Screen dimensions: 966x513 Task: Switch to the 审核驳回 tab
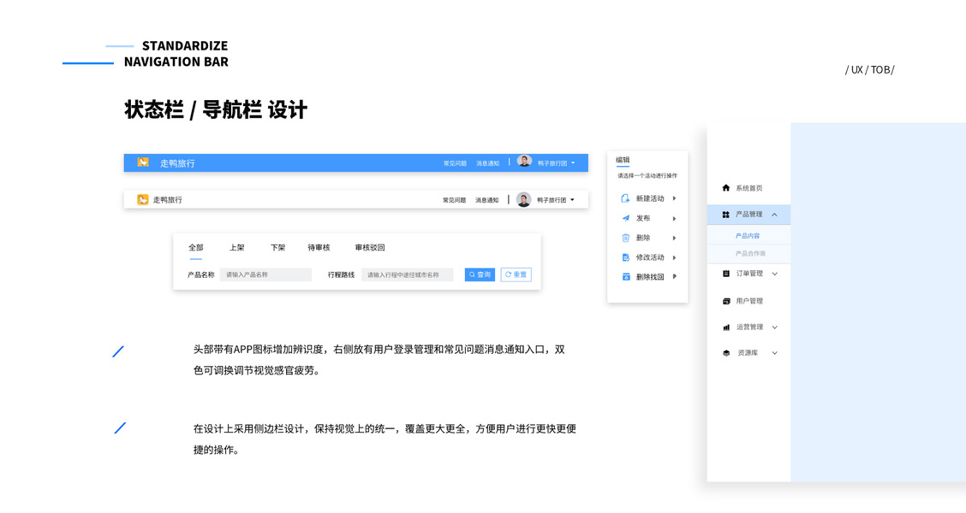pyautogui.click(x=370, y=247)
